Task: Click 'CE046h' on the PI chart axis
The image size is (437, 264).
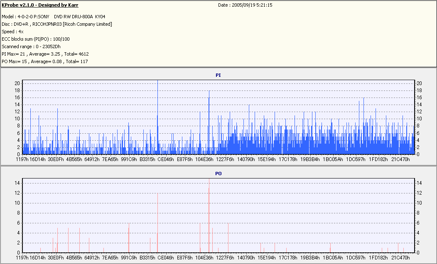Action: coord(166,159)
